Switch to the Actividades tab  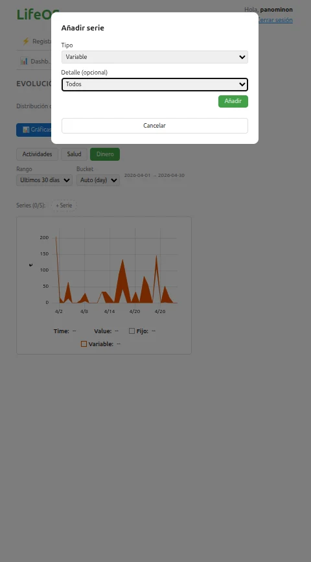click(x=38, y=154)
